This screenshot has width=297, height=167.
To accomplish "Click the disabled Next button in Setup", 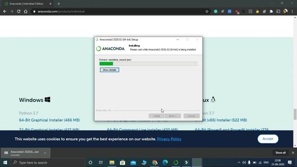I will coord(173,116).
